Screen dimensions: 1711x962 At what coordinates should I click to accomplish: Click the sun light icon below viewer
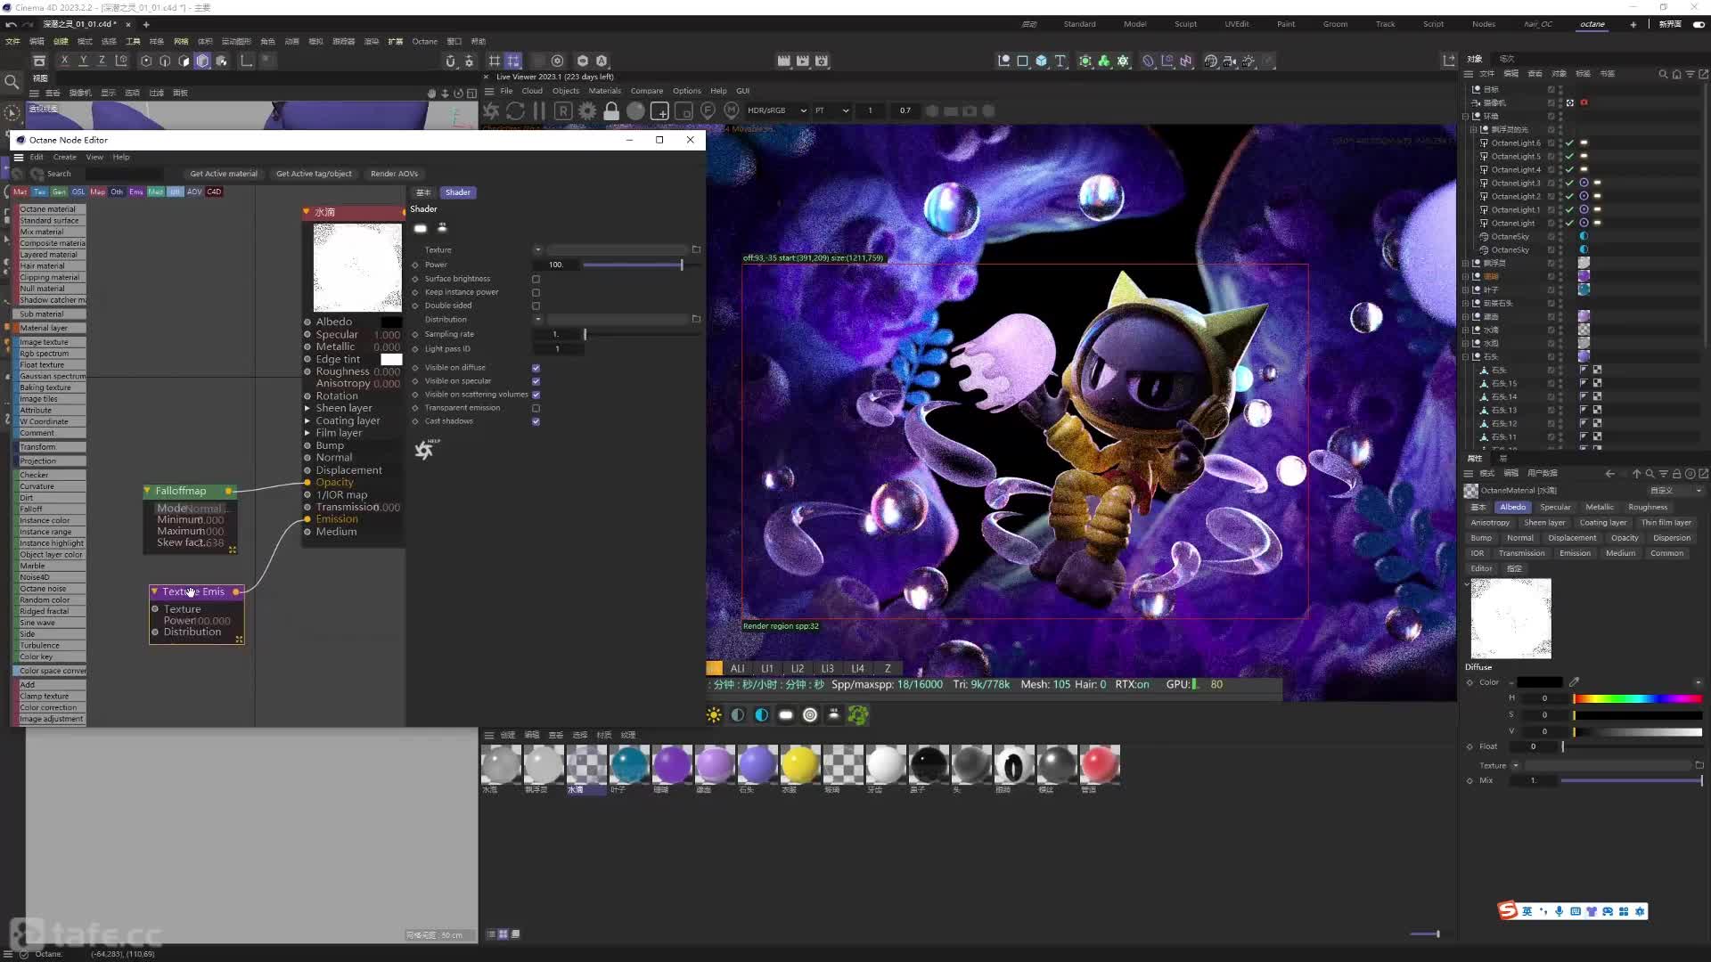pos(714,714)
